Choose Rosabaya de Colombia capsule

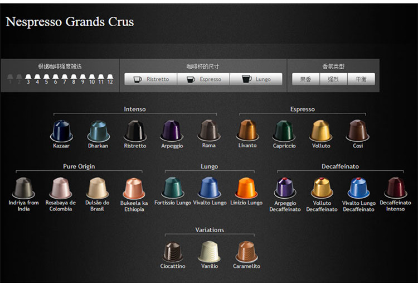click(61, 188)
